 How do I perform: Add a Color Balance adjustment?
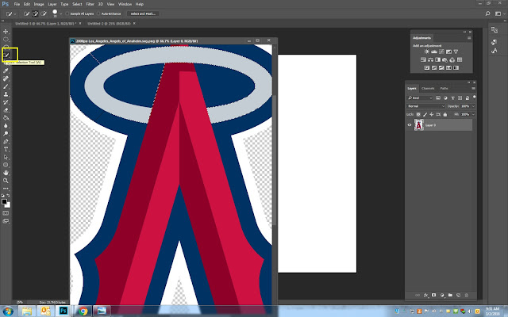tap(430, 60)
